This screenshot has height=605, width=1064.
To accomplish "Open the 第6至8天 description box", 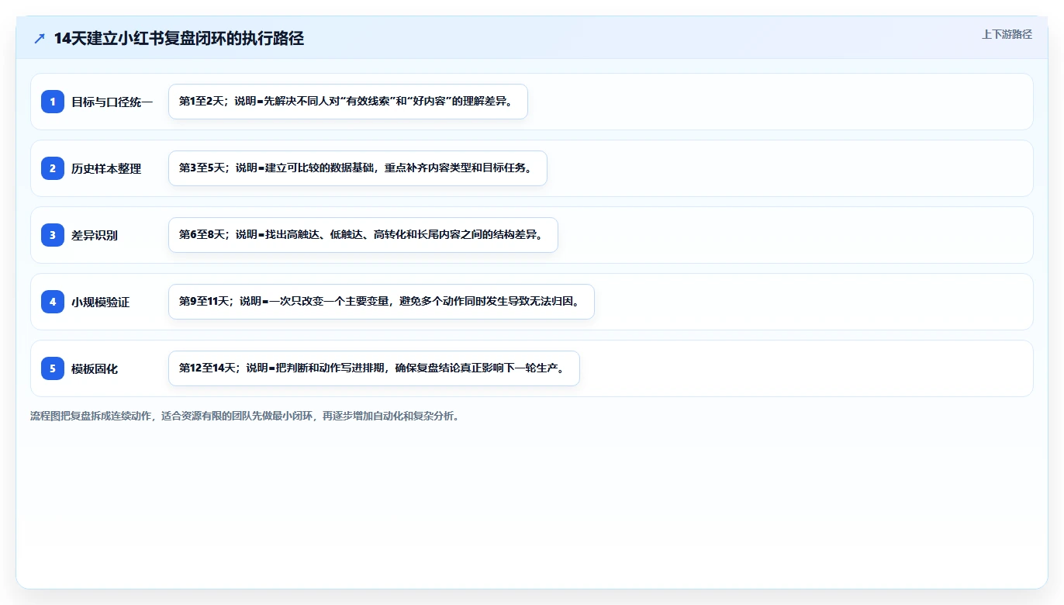I will point(363,235).
